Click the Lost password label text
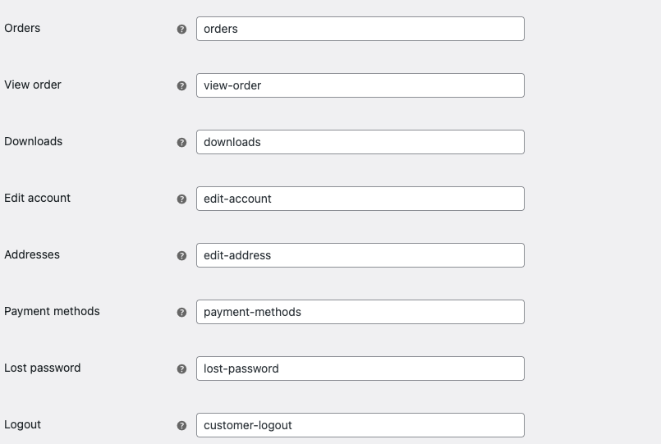The image size is (661, 444). (x=43, y=368)
